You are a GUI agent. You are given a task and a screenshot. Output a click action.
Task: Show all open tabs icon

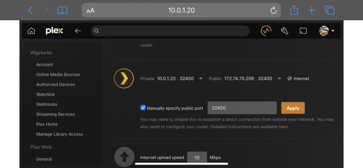click(330, 10)
